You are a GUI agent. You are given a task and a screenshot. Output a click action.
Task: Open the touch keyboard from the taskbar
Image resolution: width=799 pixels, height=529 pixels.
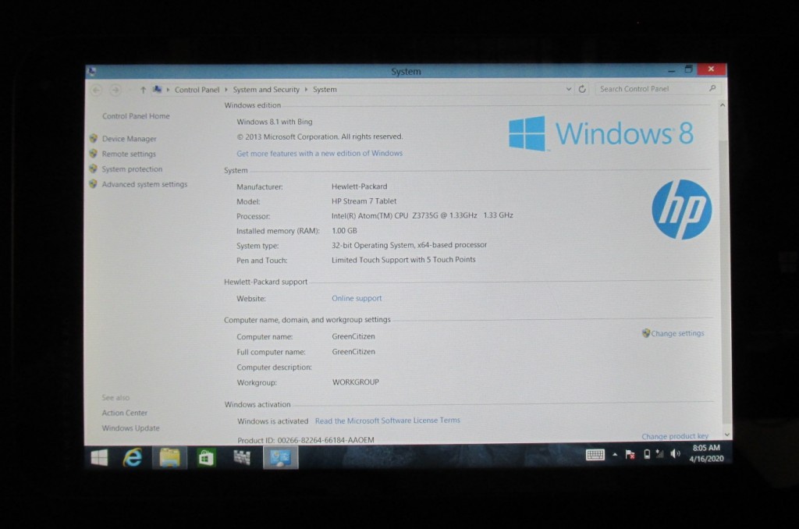tap(595, 455)
